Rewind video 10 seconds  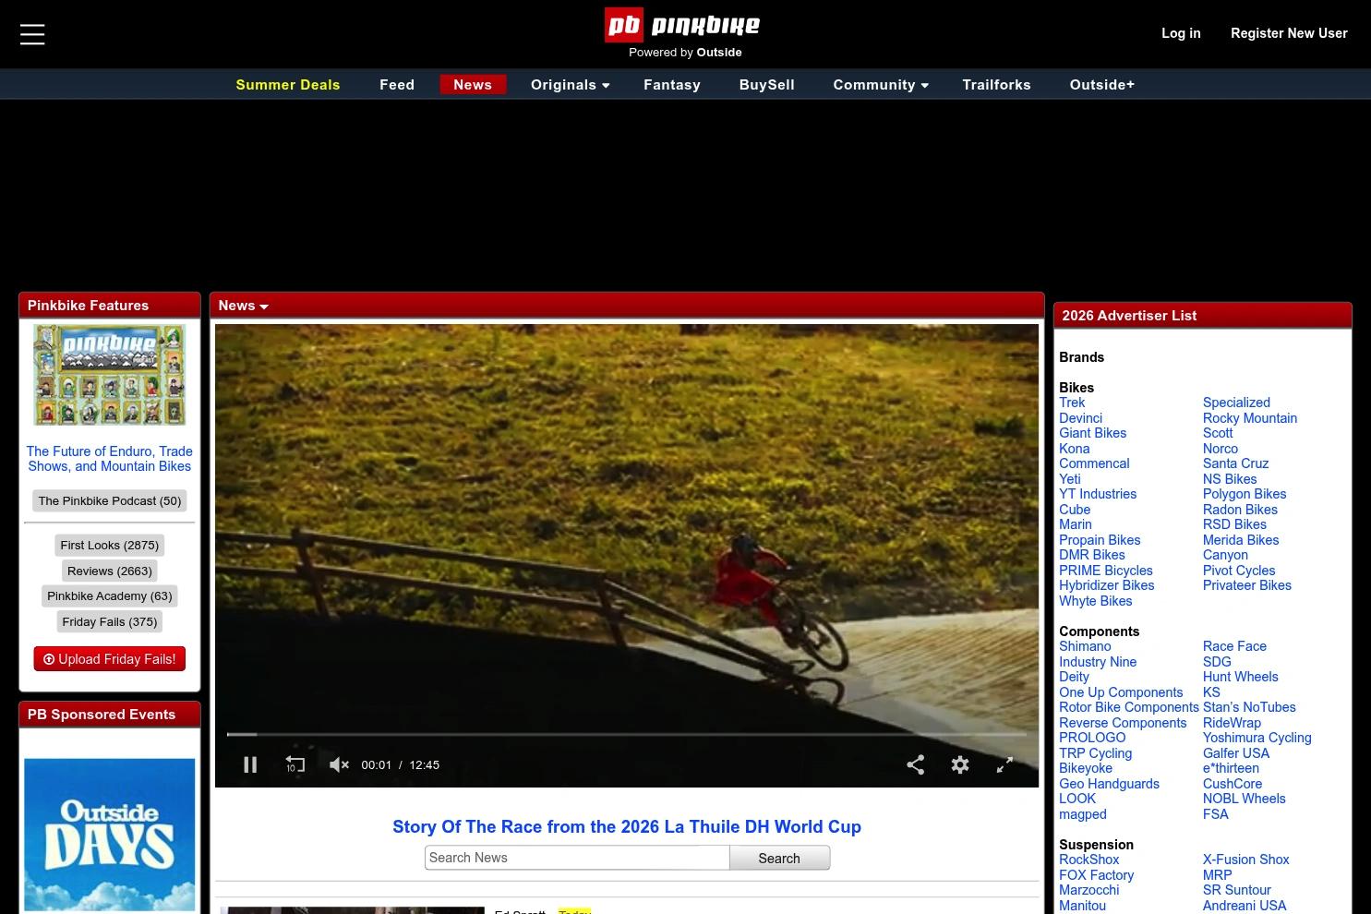pos(295,764)
